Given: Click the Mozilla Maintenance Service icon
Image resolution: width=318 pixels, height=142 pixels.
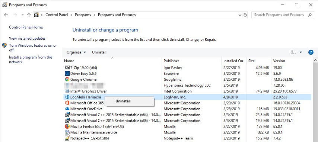Looking at the screenshot, I should pyautogui.click(x=67, y=132).
